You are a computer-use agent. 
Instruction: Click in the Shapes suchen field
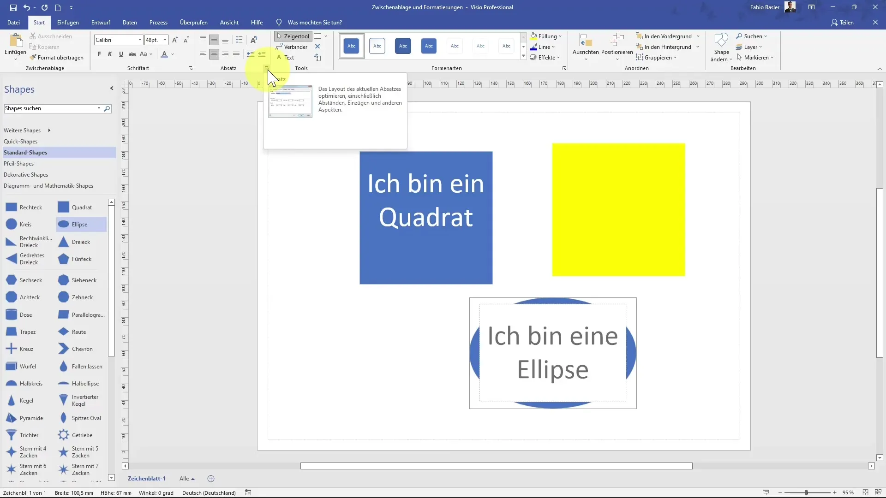51,109
